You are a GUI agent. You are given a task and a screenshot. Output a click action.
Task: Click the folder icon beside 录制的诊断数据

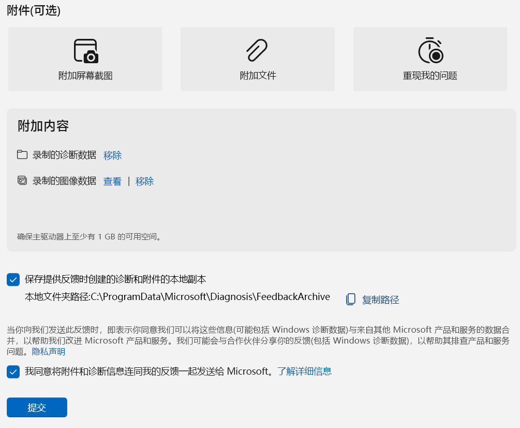click(x=22, y=154)
